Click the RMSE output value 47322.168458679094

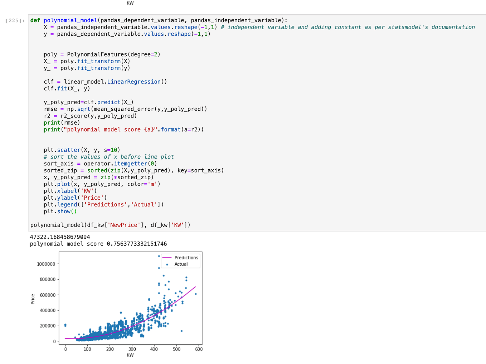(60, 236)
